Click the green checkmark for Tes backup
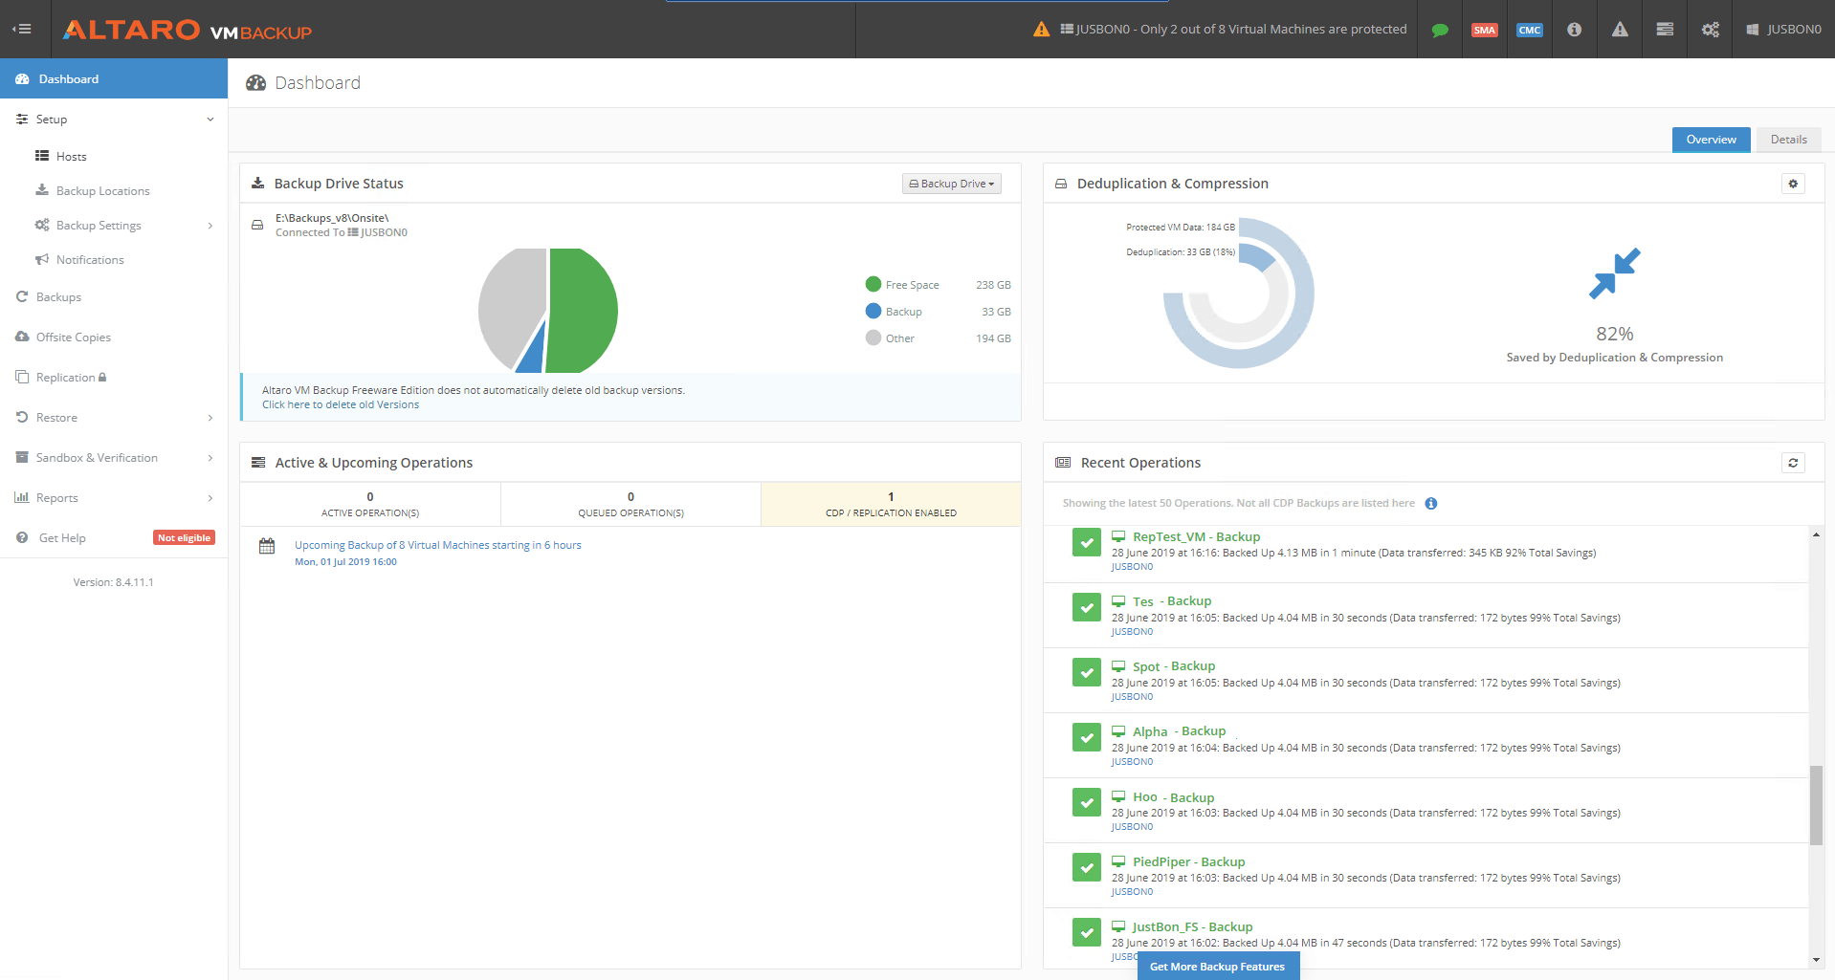 click(1086, 608)
